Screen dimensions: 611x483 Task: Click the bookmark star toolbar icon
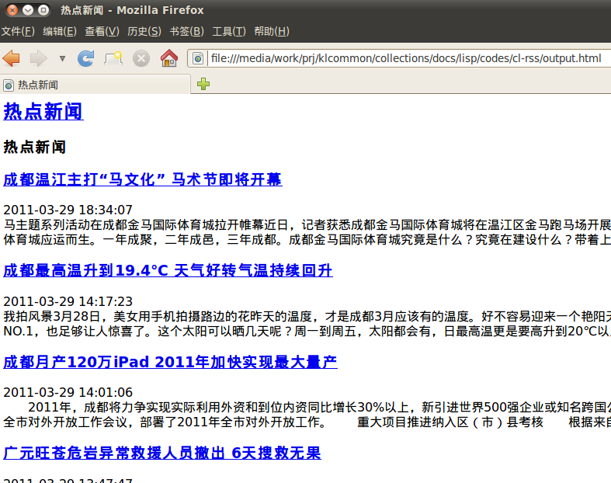pyautogui.click(x=113, y=59)
